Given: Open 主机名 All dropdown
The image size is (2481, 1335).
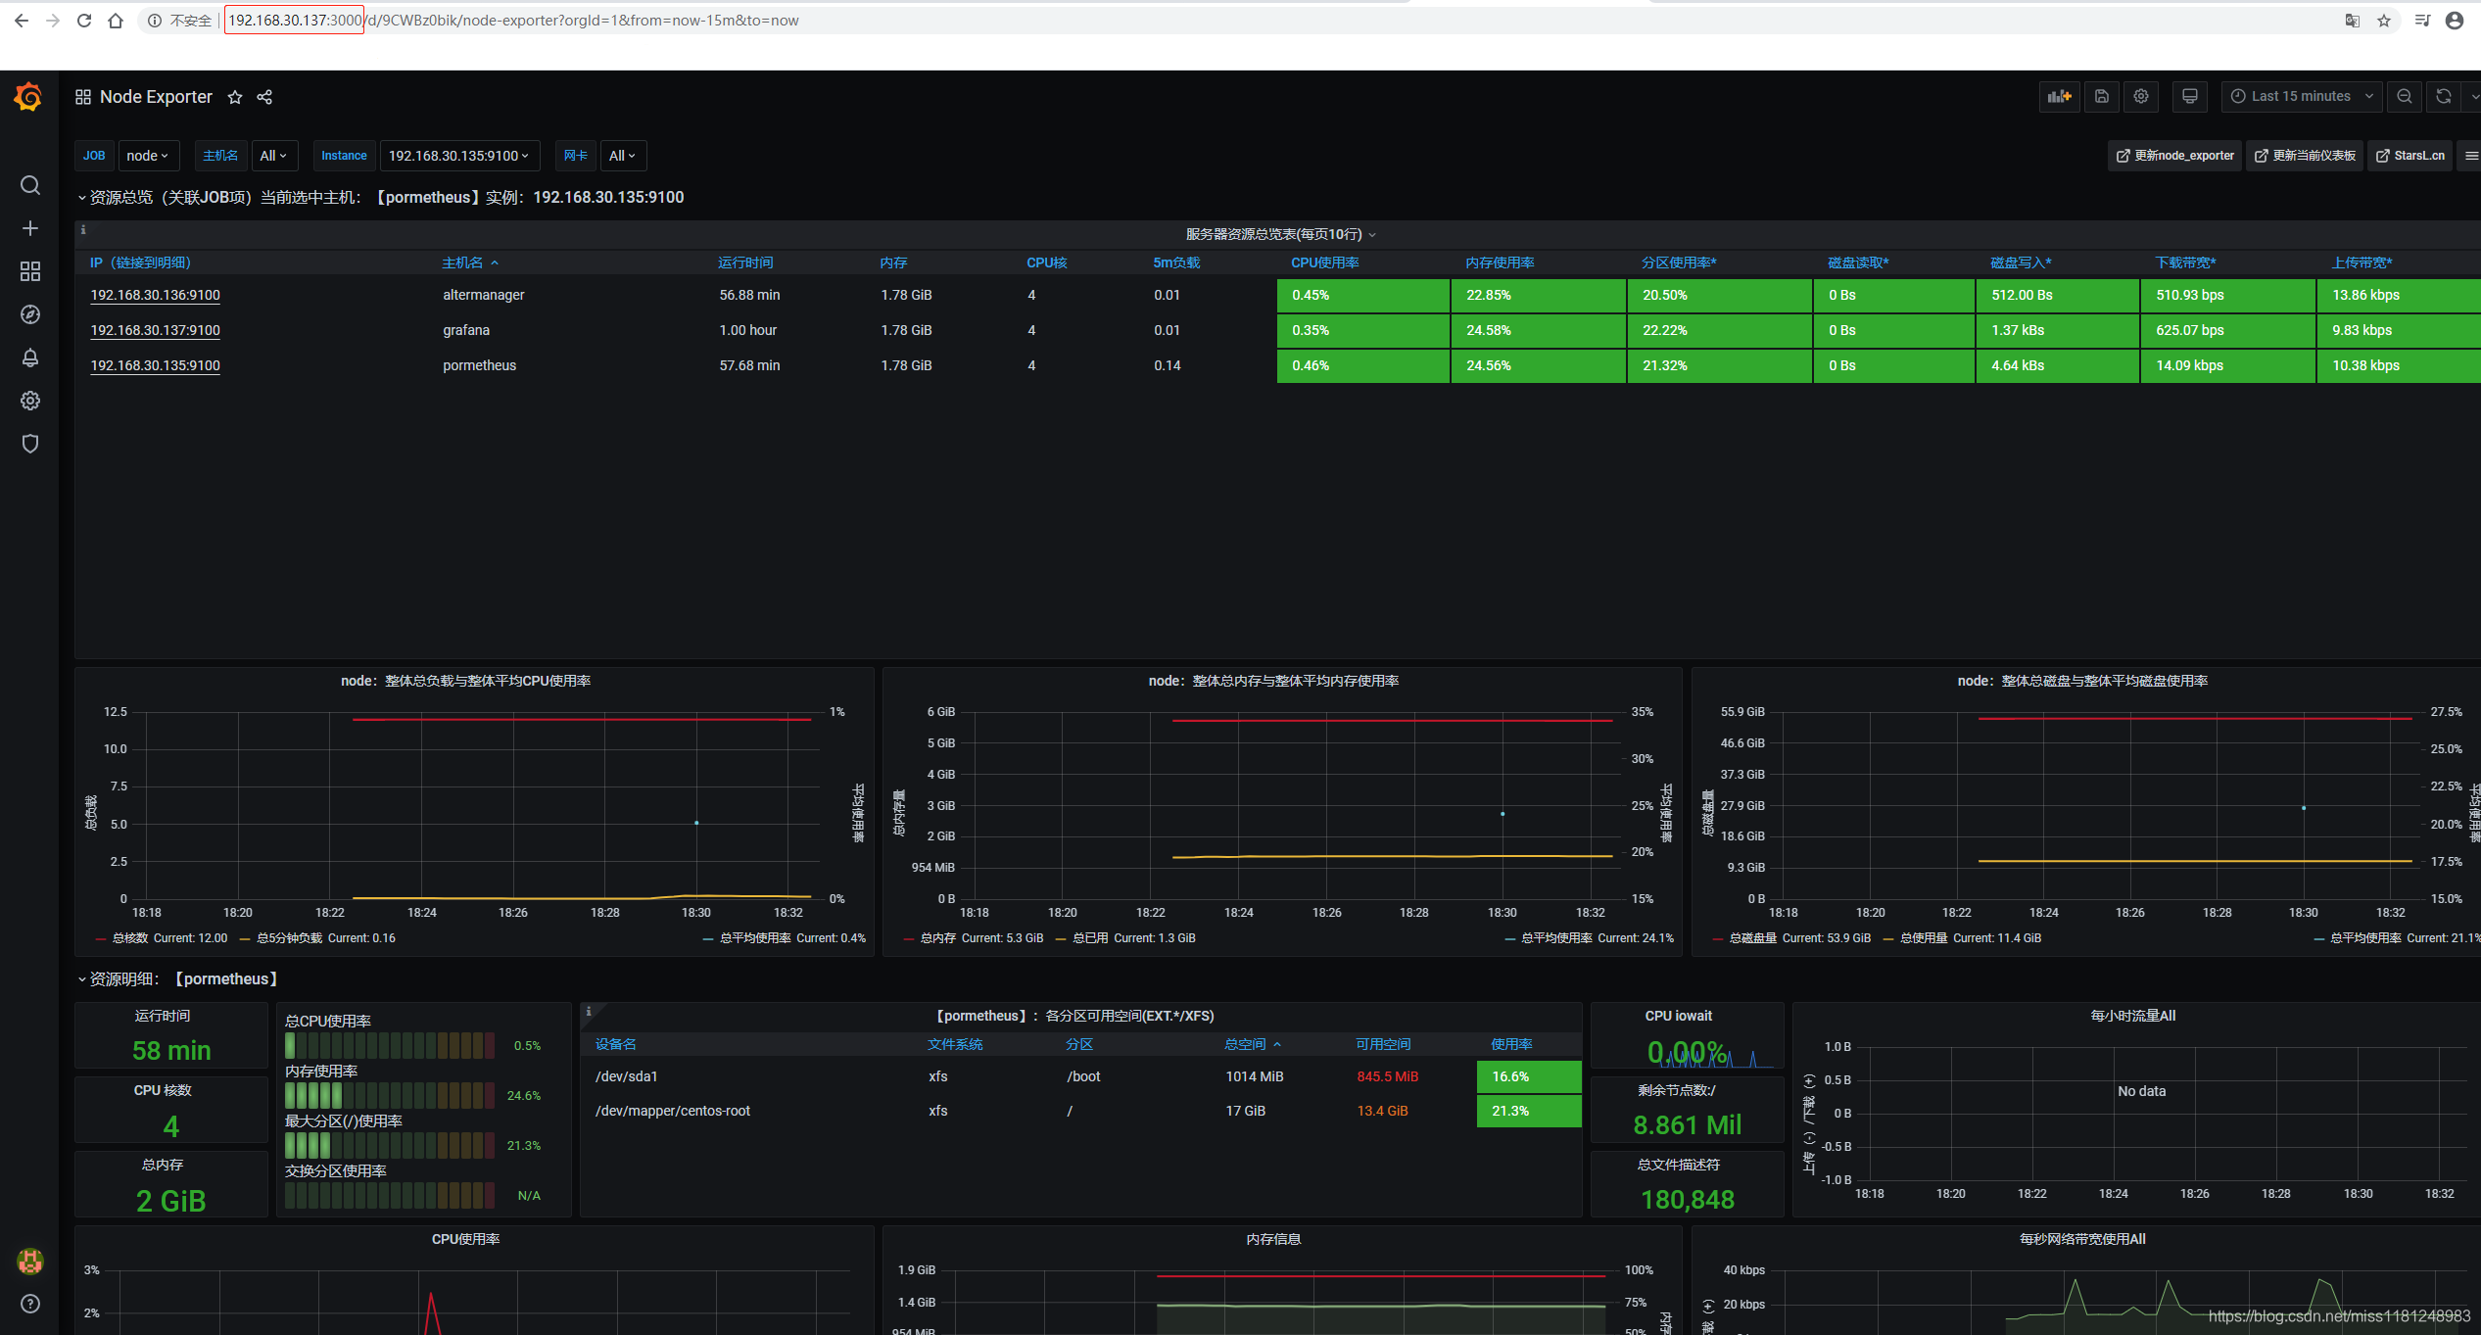Looking at the screenshot, I should [x=273, y=156].
